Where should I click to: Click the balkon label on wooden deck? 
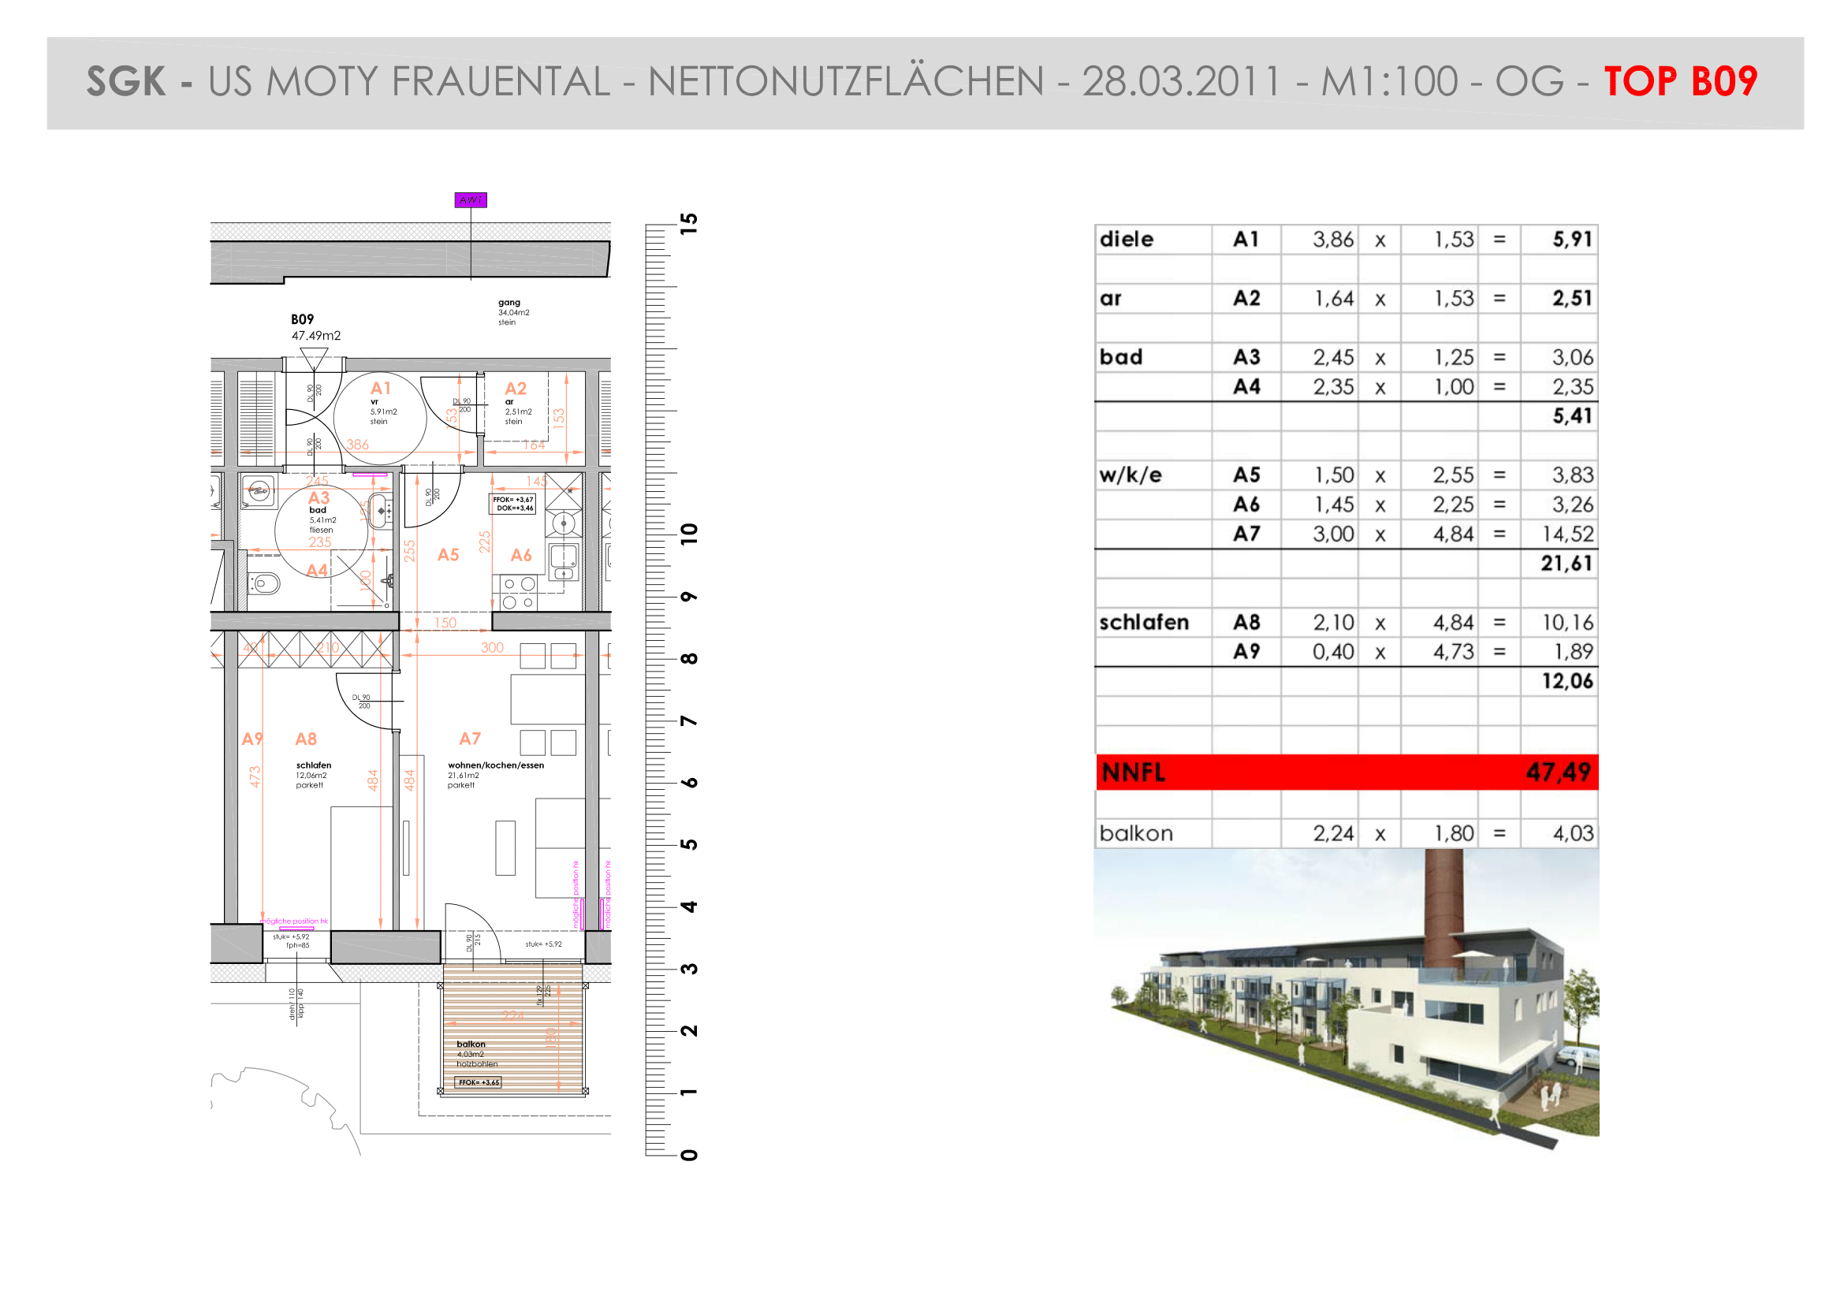471,1044
